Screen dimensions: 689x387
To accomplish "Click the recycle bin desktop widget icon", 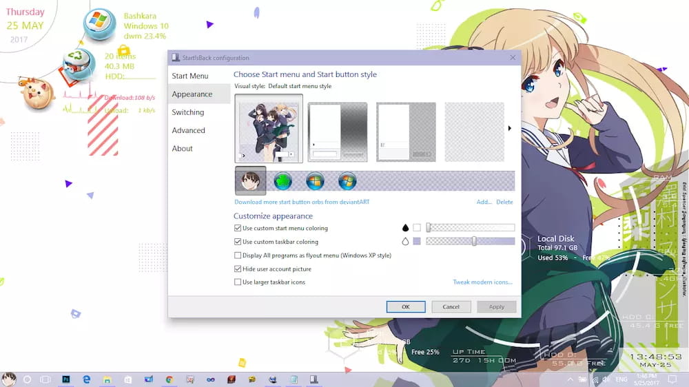I will (x=78, y=65).
